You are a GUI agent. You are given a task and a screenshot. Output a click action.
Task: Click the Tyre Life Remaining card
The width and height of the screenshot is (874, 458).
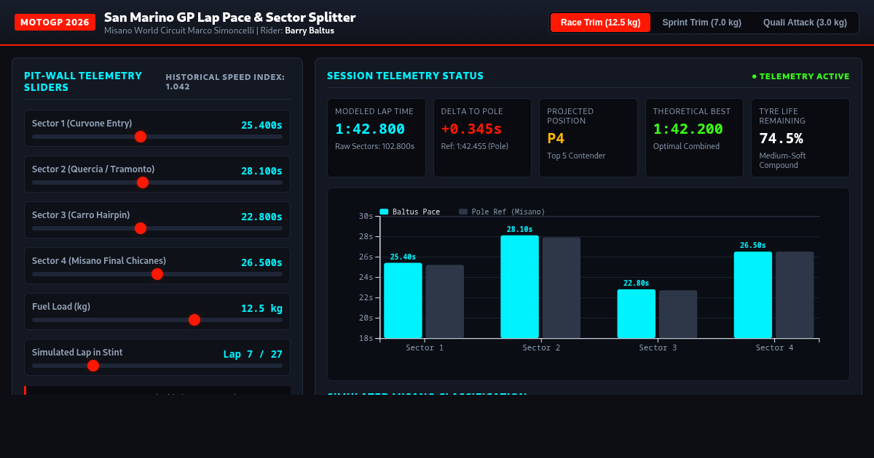pos(800,138)
